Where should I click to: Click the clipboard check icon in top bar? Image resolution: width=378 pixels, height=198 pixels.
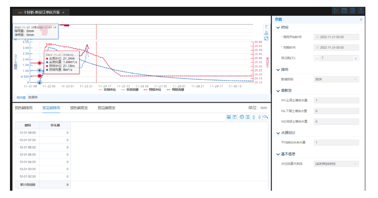(352, 10)
